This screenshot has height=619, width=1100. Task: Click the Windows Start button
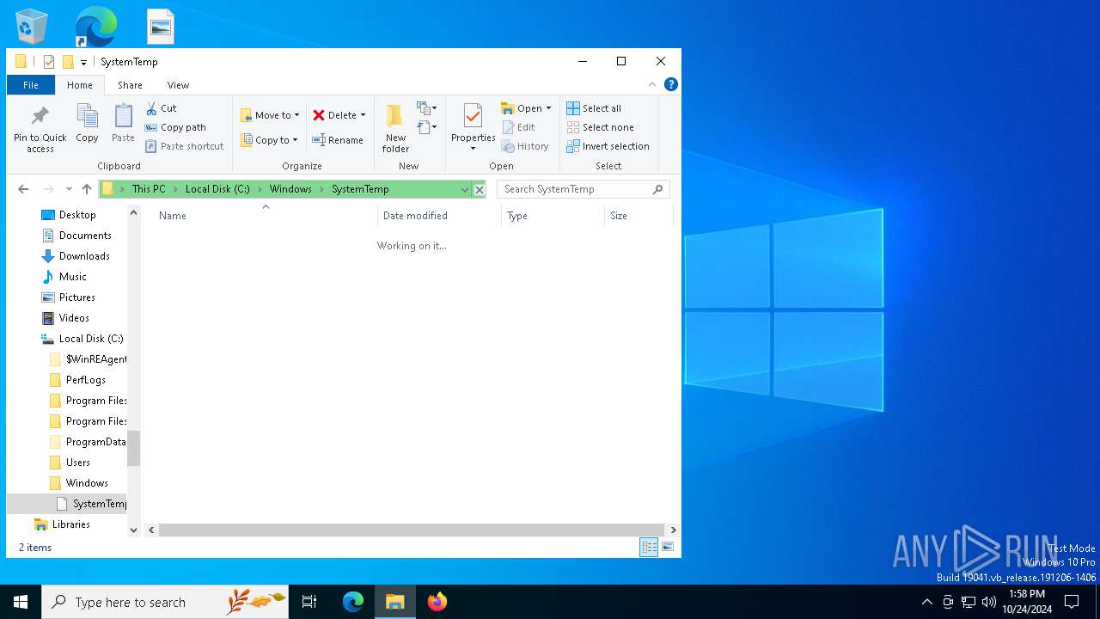point(21,602)
